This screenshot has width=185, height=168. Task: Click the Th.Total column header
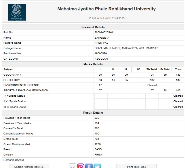tap(152, 69)
